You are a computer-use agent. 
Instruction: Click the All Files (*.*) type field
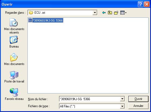(90, 106)
